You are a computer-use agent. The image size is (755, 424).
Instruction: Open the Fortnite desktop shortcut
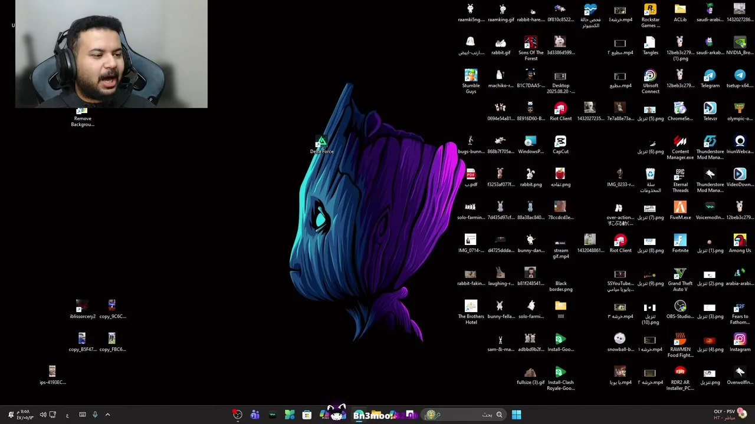(680, 244)
